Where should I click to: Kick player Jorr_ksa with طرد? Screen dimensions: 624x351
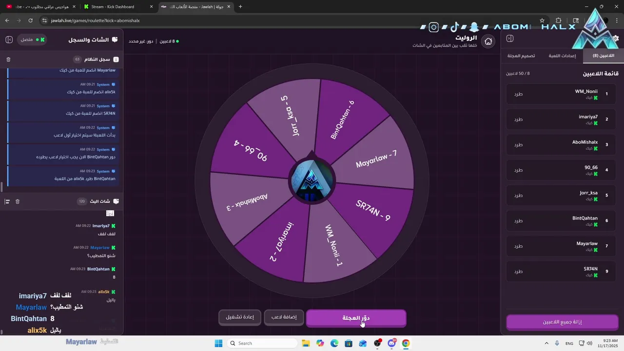(x=519, y=195)
